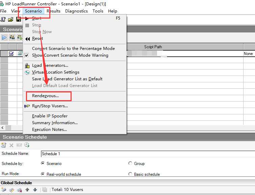Click the script icon in the first group row

pos(20,53)
